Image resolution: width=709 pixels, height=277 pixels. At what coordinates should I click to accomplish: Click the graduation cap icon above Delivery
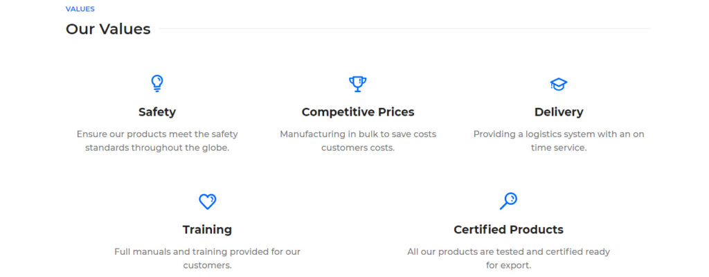559,84
